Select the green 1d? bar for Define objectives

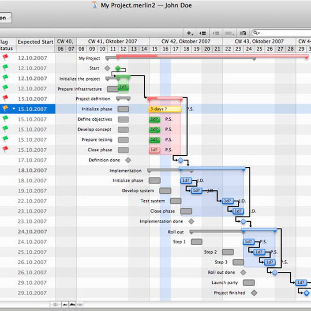point(154,119)
